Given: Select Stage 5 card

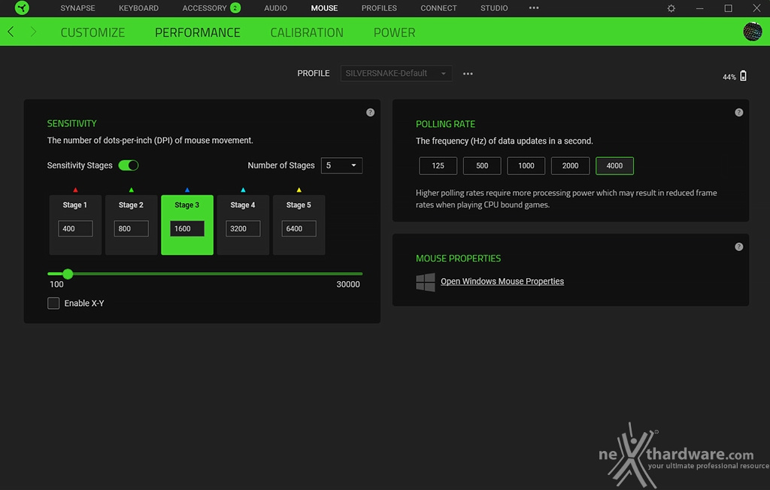Looking at the screenshot, I should 299,225.
